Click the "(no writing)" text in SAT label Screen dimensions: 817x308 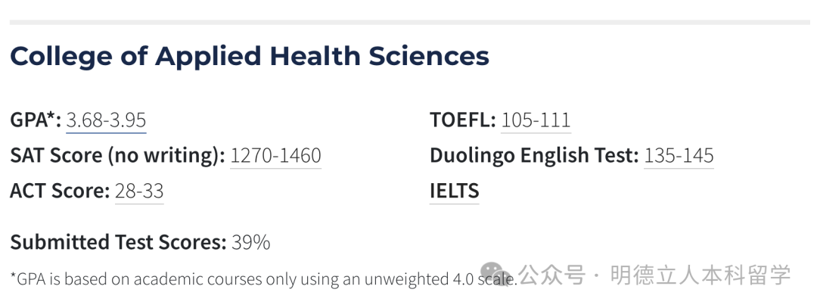click(x=166, y=156)
